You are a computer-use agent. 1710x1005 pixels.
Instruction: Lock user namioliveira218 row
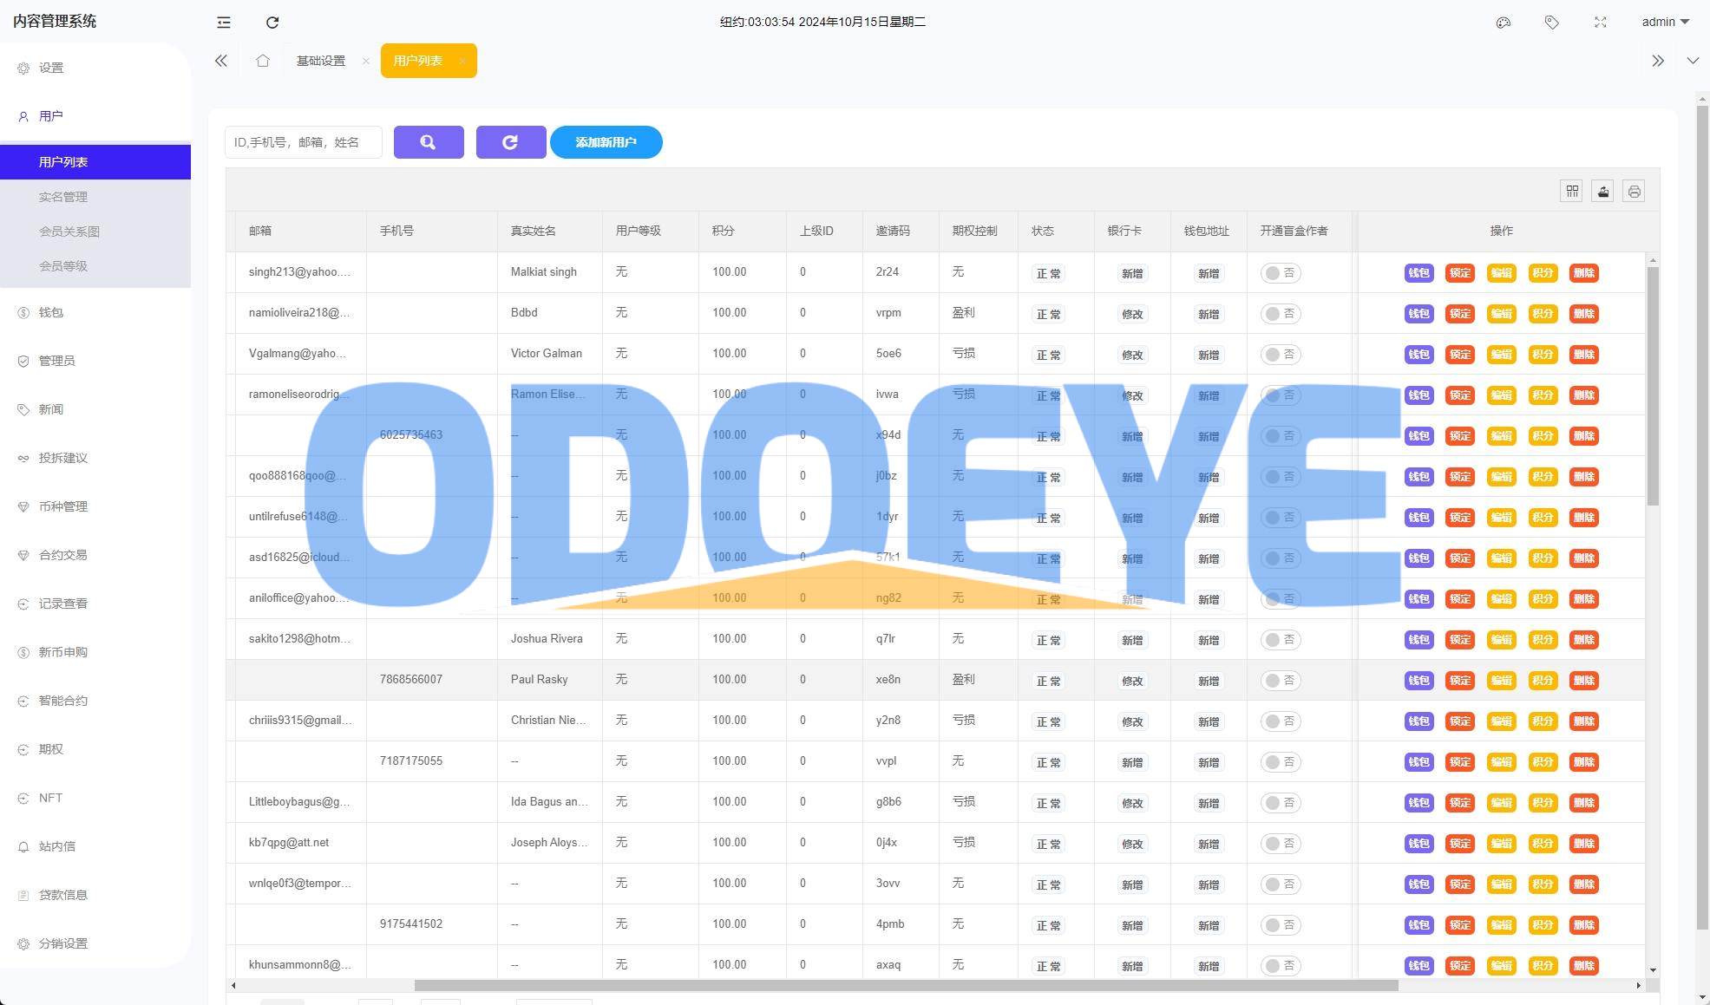1460,314
